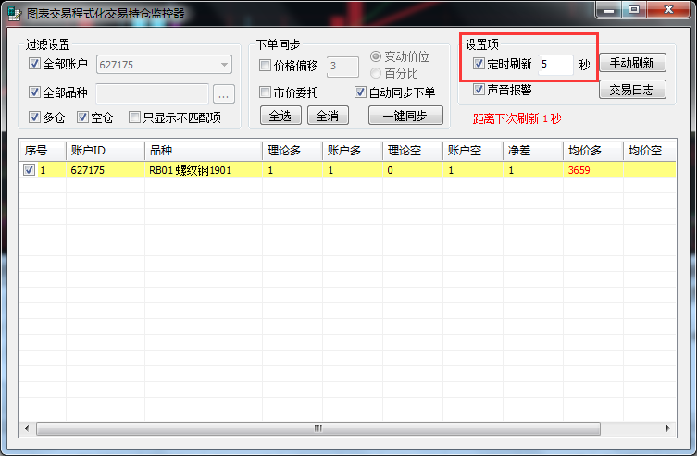Screen dimensions: 697x456
Task: Toggle the checkbox in row 1 of the table
Action: [x=29, y=169]
